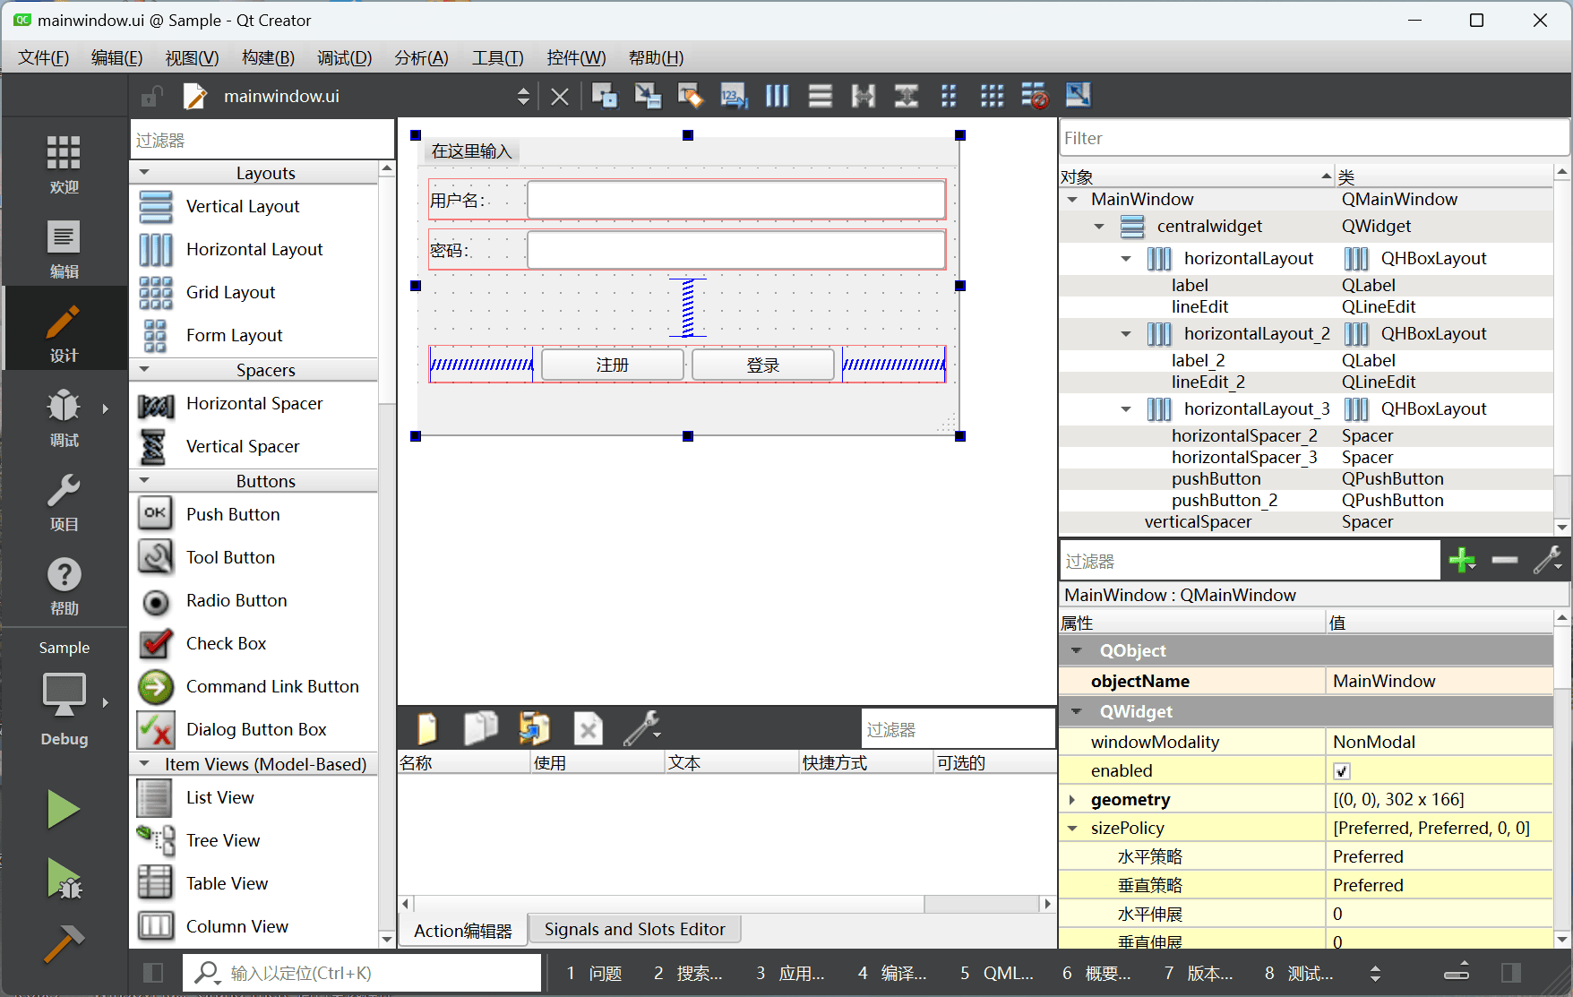Click the Lay Out in Grid icon
The width and height of the screenshot is (1573, 997).
pyautogui.click(x=992, y=96)
